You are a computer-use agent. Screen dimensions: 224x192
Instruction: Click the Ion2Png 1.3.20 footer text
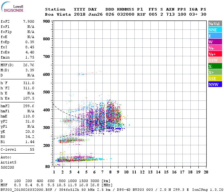point(208,190)
